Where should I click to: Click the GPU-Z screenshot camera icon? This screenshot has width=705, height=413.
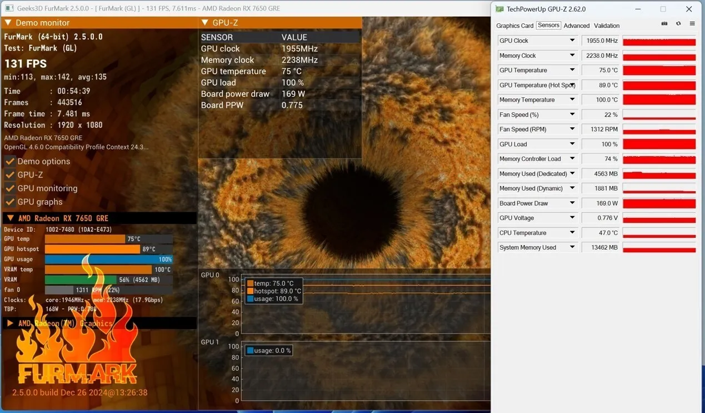(664, 24)
